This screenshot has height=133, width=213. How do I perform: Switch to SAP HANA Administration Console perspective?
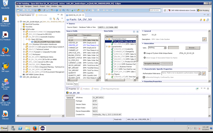pos(182,10)
